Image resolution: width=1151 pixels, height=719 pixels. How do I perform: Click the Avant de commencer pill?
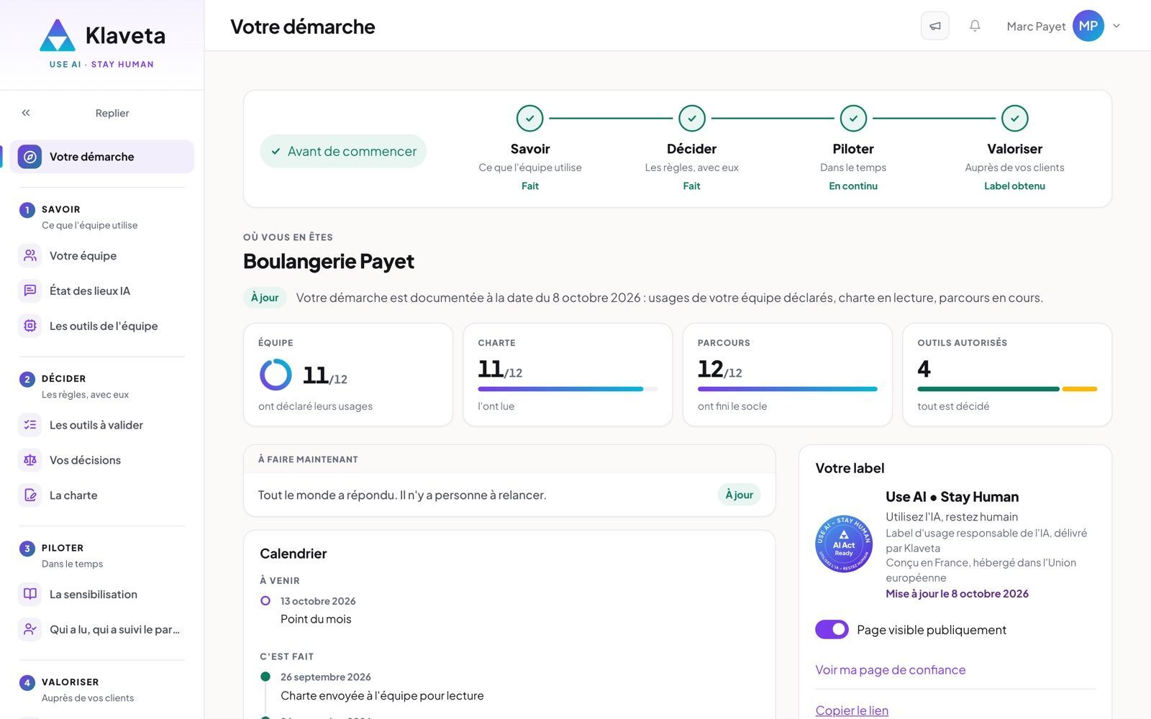click(x=343, y=151)
